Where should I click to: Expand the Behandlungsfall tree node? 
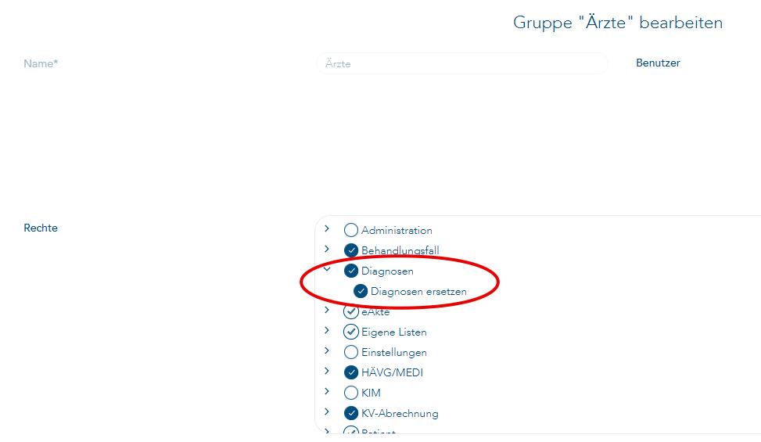(x=327, y=250)
